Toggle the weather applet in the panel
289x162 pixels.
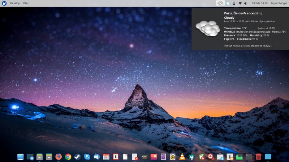(x=220, y=3)
